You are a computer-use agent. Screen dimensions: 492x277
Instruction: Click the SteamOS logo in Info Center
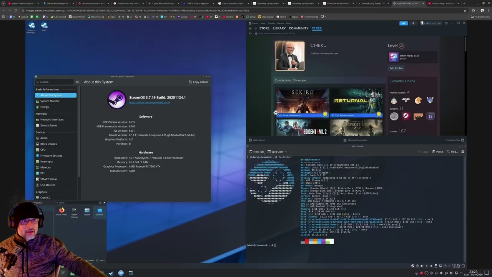coord(116,100)
